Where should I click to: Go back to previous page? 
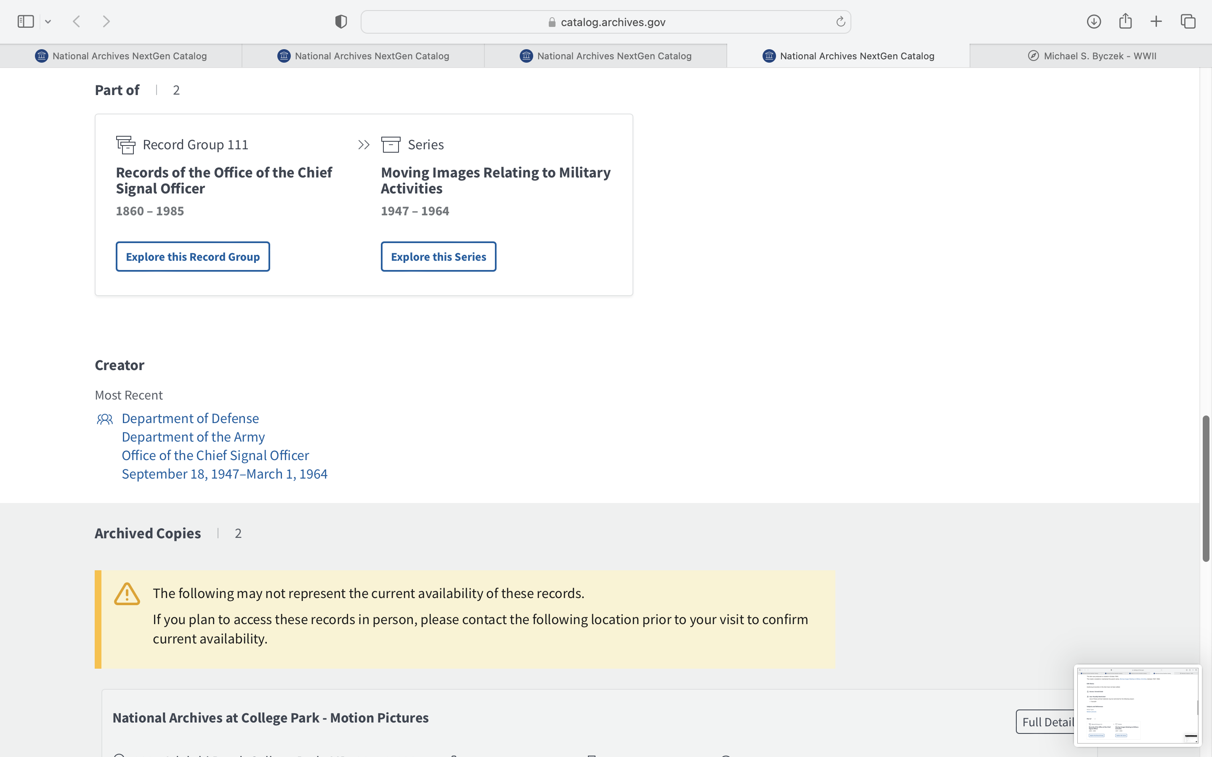coord(77,21)
